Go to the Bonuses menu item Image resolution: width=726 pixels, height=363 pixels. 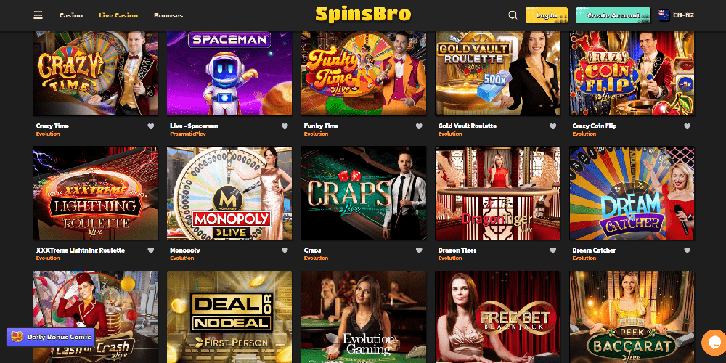tap(168, 15)
